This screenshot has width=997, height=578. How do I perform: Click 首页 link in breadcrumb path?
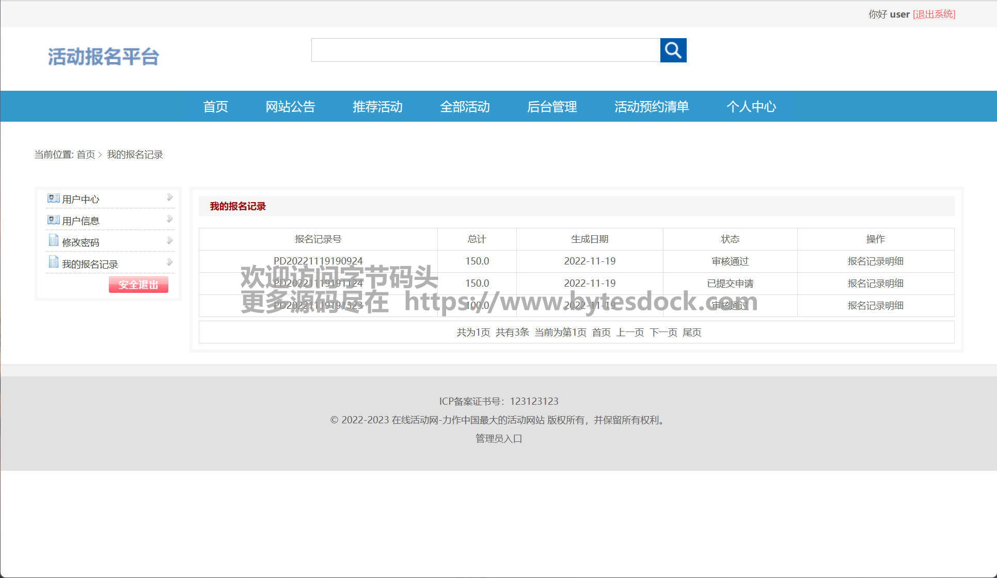point(86,155)
